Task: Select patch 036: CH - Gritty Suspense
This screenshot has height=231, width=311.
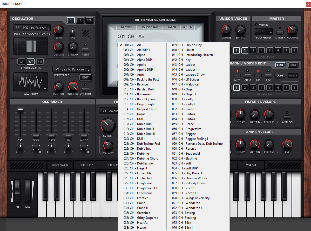Action: (x=141, y=218)
